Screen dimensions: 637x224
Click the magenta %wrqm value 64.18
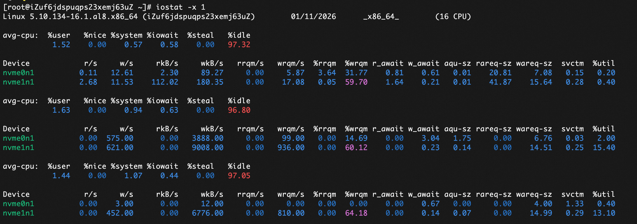point(356,213)
